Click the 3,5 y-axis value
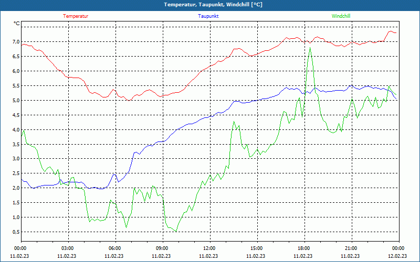This screenshot has width=420, height=262. tap(16, 144)
